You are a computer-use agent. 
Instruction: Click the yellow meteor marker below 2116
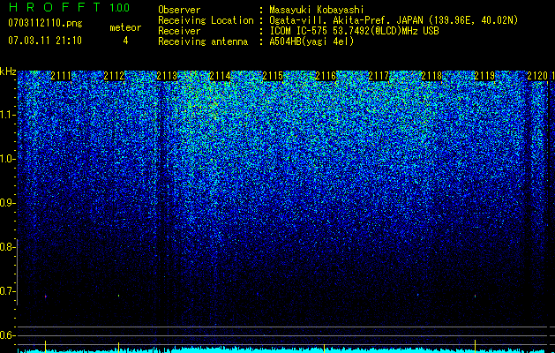pos(324,347)
